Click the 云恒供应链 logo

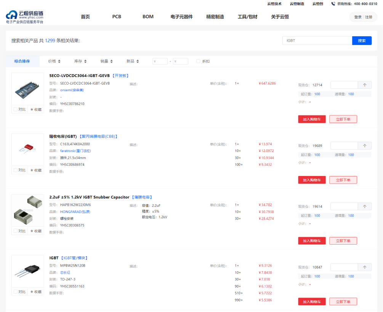click(x=24, y=17)
